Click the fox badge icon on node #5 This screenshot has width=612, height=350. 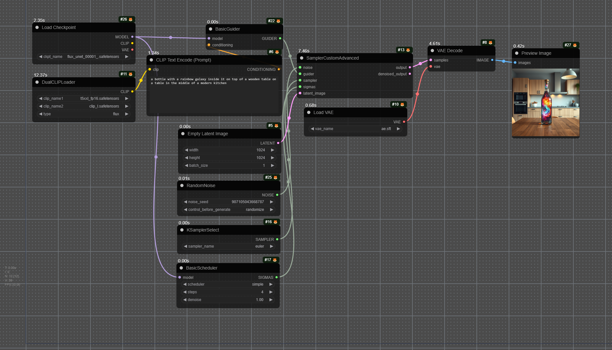[x=277, y=126]
